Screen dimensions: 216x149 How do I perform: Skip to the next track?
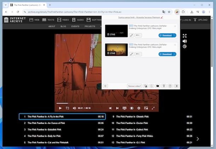click(x=117, y=108)
